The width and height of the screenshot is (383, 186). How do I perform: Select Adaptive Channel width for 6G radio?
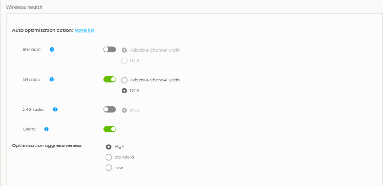[x=124, y=50]
